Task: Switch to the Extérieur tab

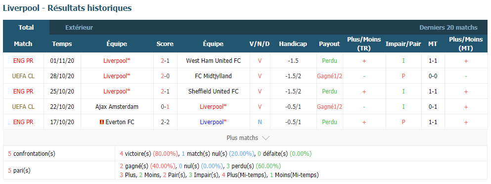Action: 79,28
